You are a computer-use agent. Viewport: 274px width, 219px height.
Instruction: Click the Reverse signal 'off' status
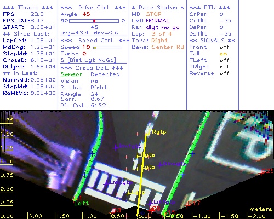tap(224, 73)
